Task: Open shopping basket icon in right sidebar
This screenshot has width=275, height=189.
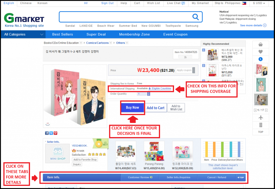Action: (260, 44)
